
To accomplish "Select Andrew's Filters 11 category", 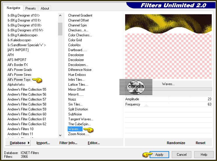I will tap(20, 134).
